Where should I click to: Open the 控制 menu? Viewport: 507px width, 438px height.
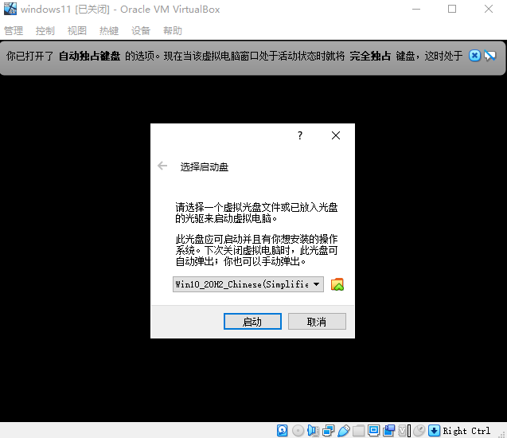45,31
